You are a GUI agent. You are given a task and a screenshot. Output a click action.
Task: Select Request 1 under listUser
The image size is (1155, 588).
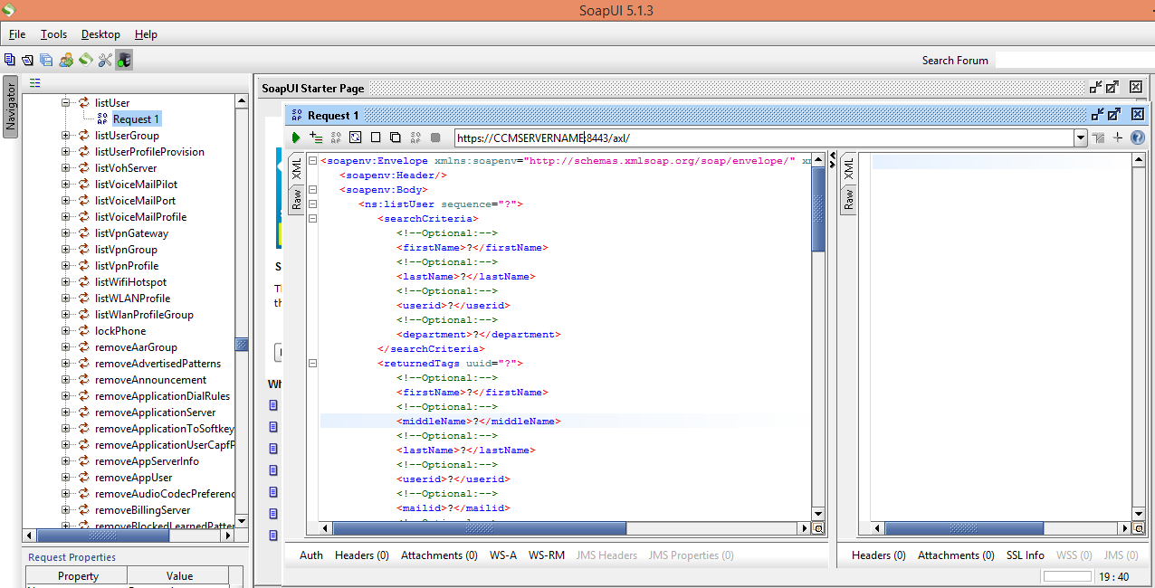(136, 119)
